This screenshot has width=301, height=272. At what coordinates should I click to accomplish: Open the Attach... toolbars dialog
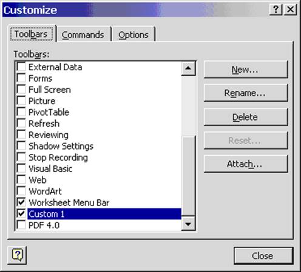point(246,164)
